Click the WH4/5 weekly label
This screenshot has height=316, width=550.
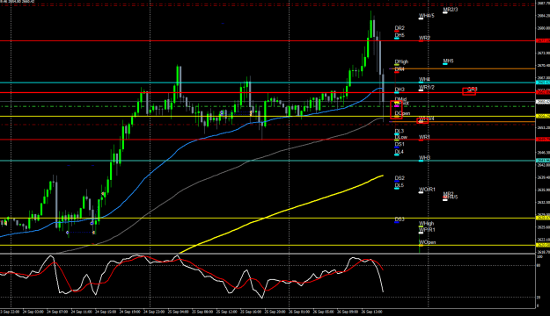[426, 16]
